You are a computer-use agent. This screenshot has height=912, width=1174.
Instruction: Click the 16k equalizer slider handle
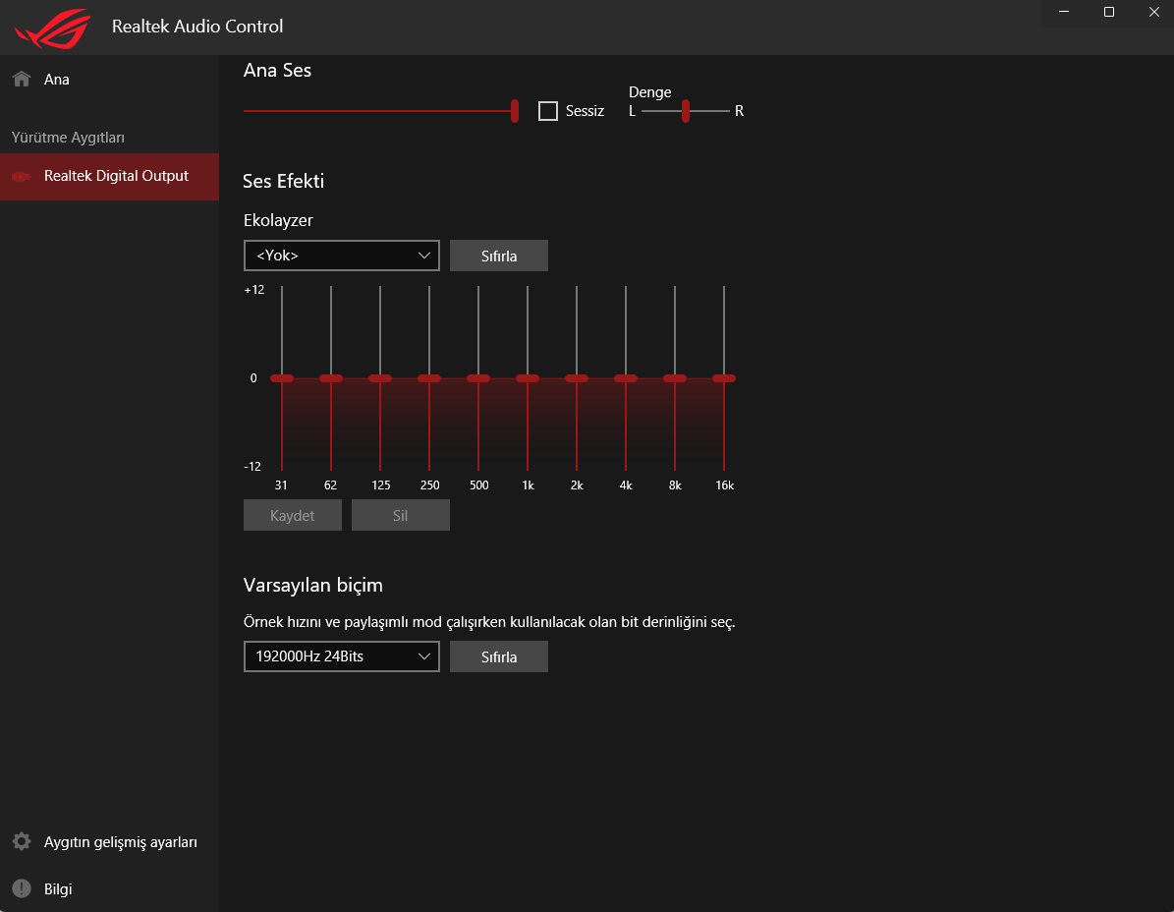(724, 378)
